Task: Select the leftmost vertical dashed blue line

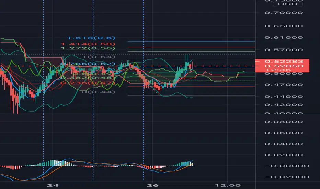Action: coord(44,103)
